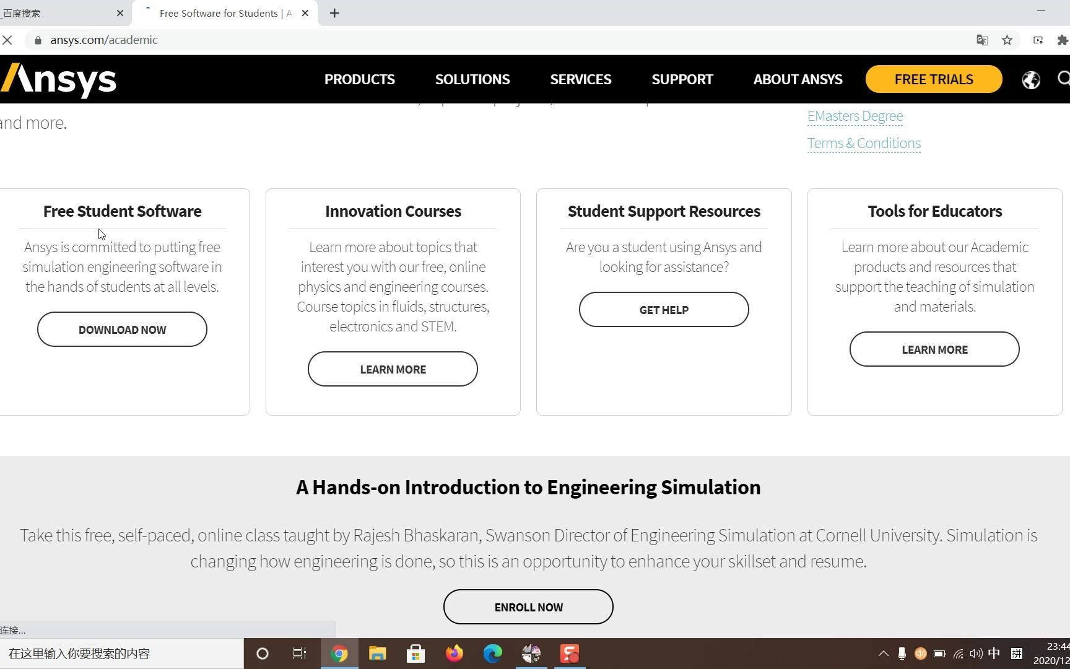Bookmark this page with the star icon
This screenshot has width=1070, height=669.
(x=1007, y=40)
